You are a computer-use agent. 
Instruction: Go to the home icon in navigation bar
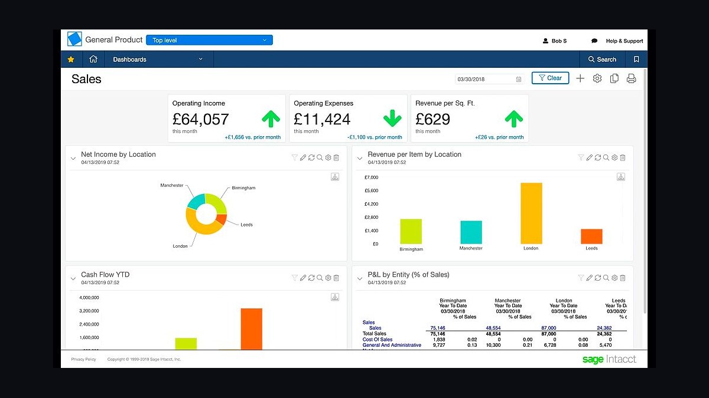click(x=93, y=59)
